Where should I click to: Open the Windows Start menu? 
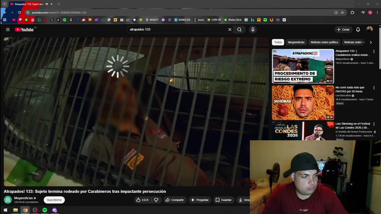[x=5, y=210]
